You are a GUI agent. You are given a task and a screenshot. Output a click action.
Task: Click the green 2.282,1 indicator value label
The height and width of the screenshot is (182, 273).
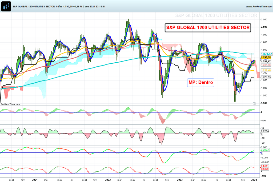tap(265, 150)
